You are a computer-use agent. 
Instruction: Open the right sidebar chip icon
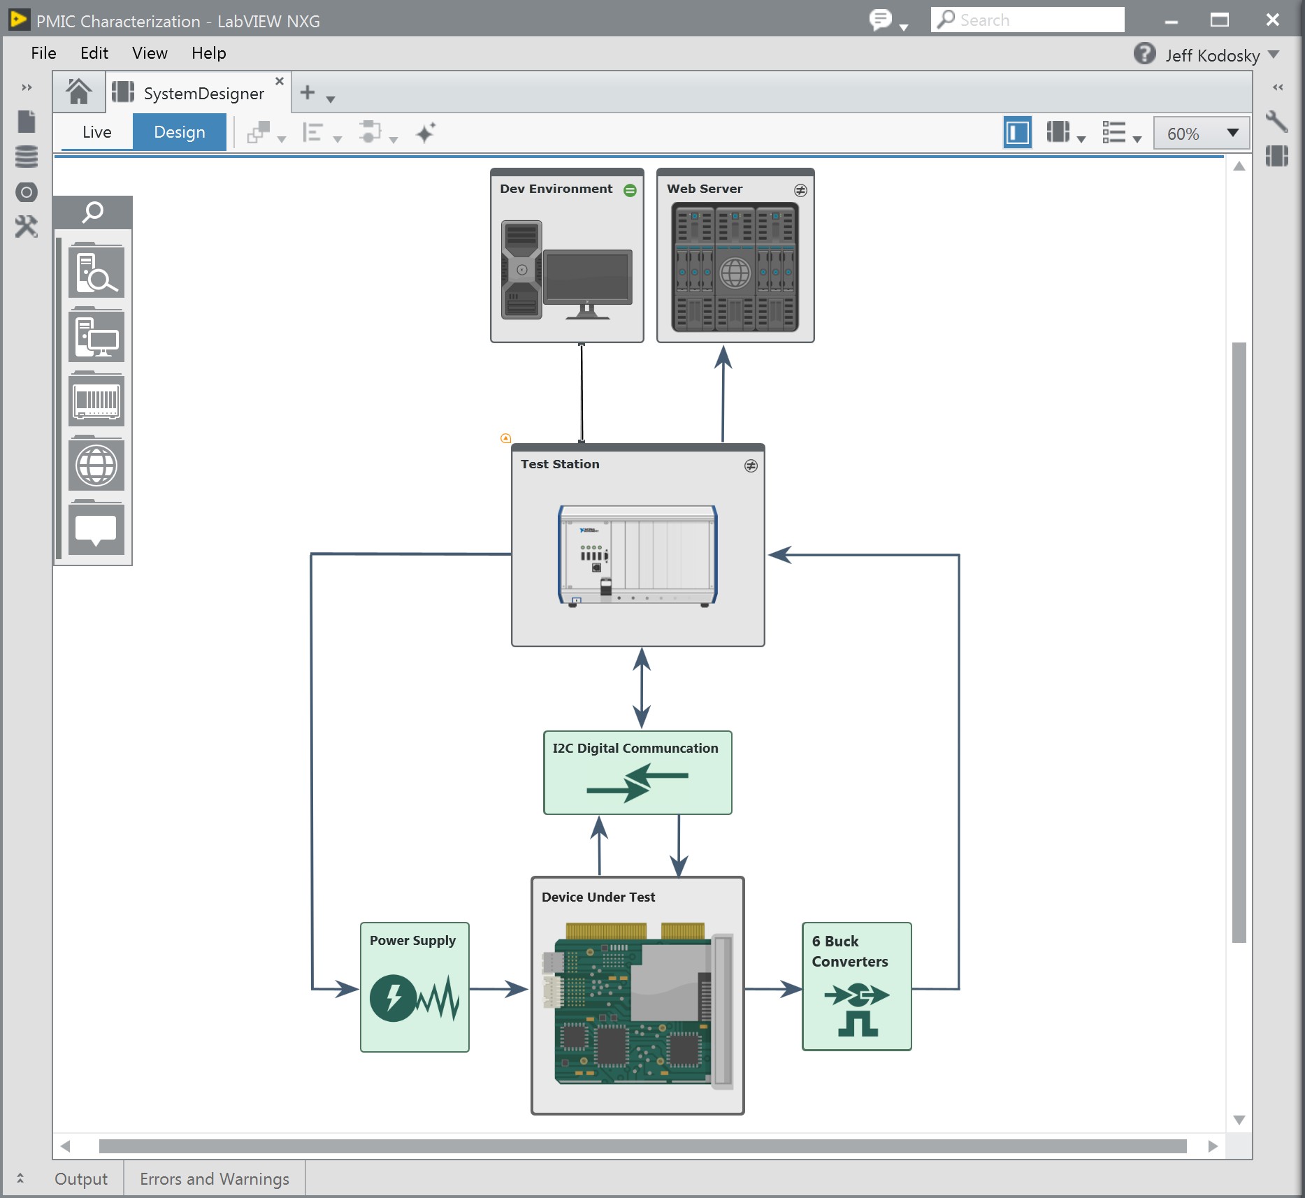pyautogui.click(x=1276, y=156)
